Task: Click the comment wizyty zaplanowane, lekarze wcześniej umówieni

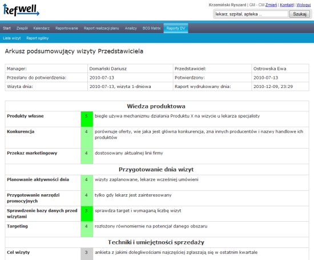Action: click(147, 179)
